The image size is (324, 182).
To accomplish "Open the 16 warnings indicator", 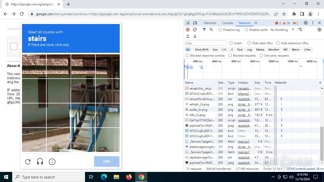I will 287,23.
